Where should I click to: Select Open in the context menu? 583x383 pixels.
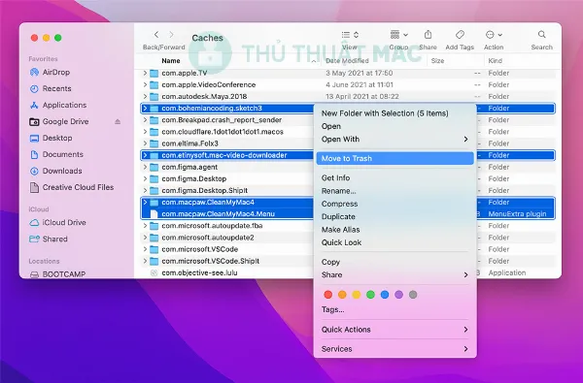pos(394,126)
